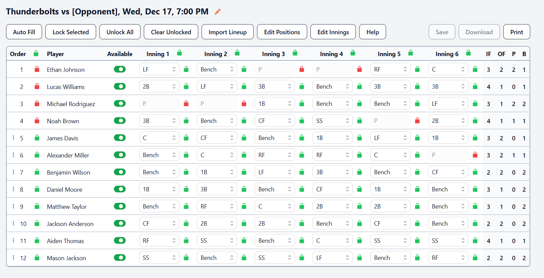544x278 pixels.
Task: Click the lock icon in Inning 3 header
Action: pyautogui.click(x=295, y=53)
